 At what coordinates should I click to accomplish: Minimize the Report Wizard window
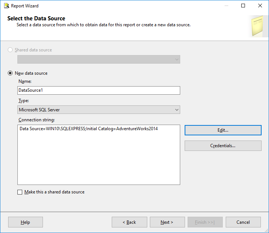pyautogui.click(x=226, y=6)
